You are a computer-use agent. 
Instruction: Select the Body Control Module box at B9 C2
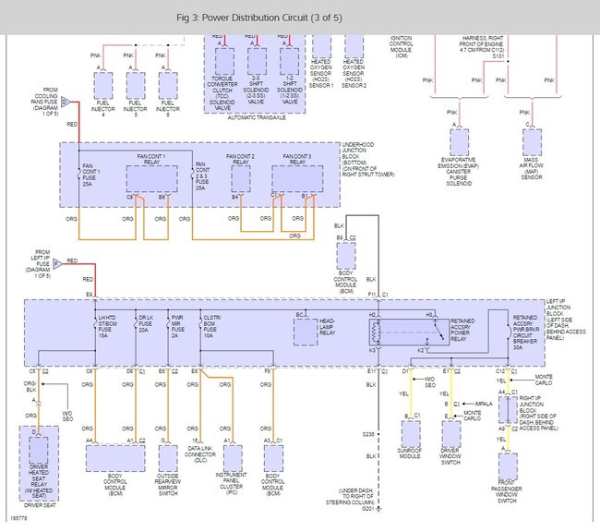pyautogui.click(x=346, y=256)
